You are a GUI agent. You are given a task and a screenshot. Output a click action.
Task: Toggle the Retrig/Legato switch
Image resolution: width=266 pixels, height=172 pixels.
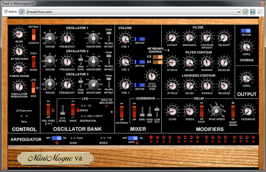coord(34,35)
